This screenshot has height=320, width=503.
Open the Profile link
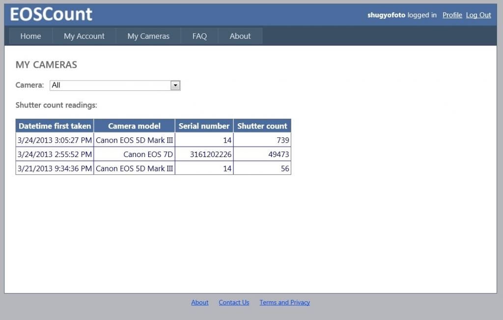click(x=452, y=15)
